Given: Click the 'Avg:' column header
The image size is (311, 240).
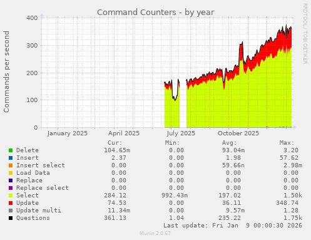Looking at the screenshot, I should (x=230, y=143).
